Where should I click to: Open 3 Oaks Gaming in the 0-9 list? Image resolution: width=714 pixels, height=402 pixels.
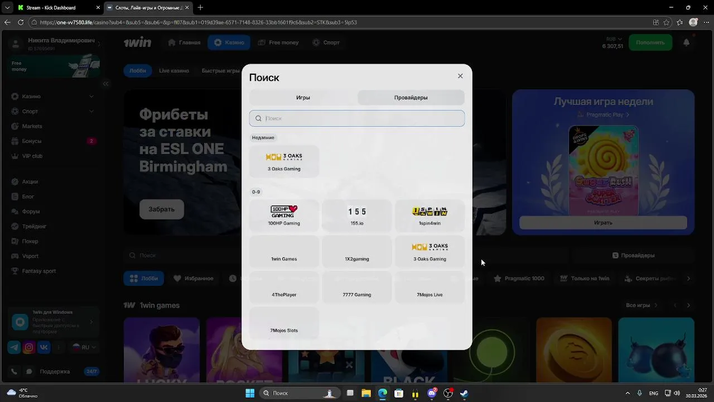(430, 251)
